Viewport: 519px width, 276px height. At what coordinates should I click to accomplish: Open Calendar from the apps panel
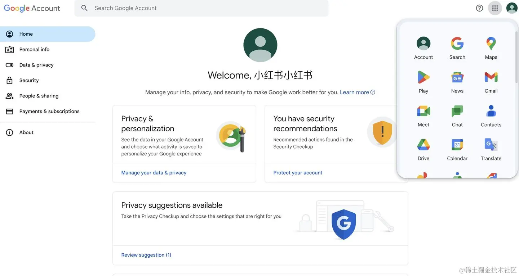pos(457,150)
